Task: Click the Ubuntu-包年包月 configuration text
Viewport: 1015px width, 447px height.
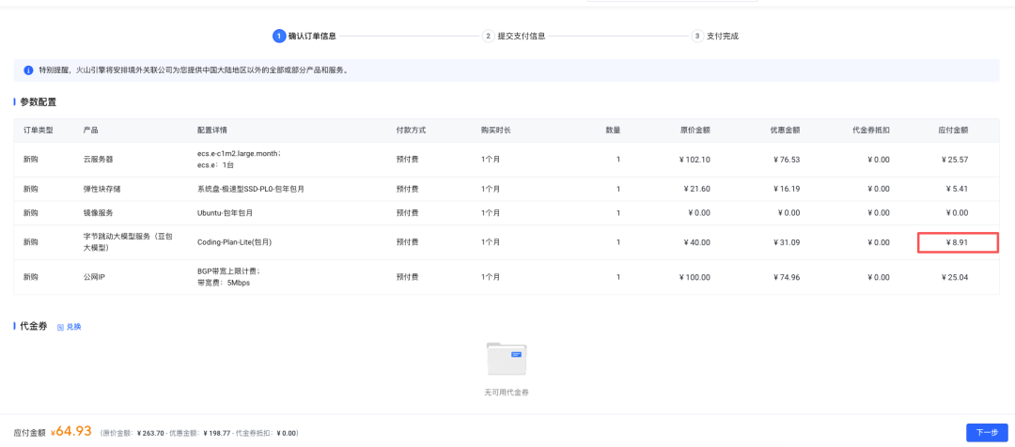Action: coord(225,213)
